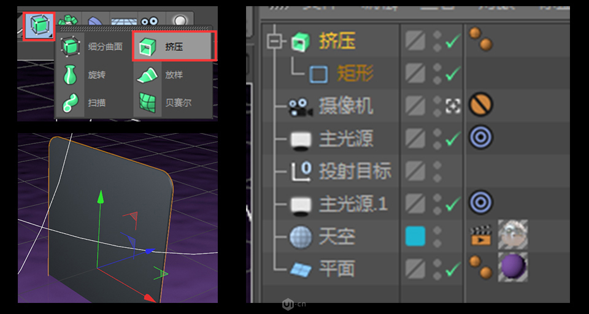Click the gray layer swatch on 挤压 row
This screenshot has width=589, height=314.
point(415,40)
